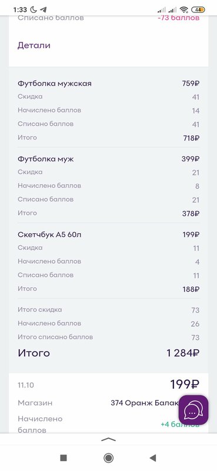Select the Футболка муж 399₽ item
This screenshot has height=471, width=217.
(108, 159)
